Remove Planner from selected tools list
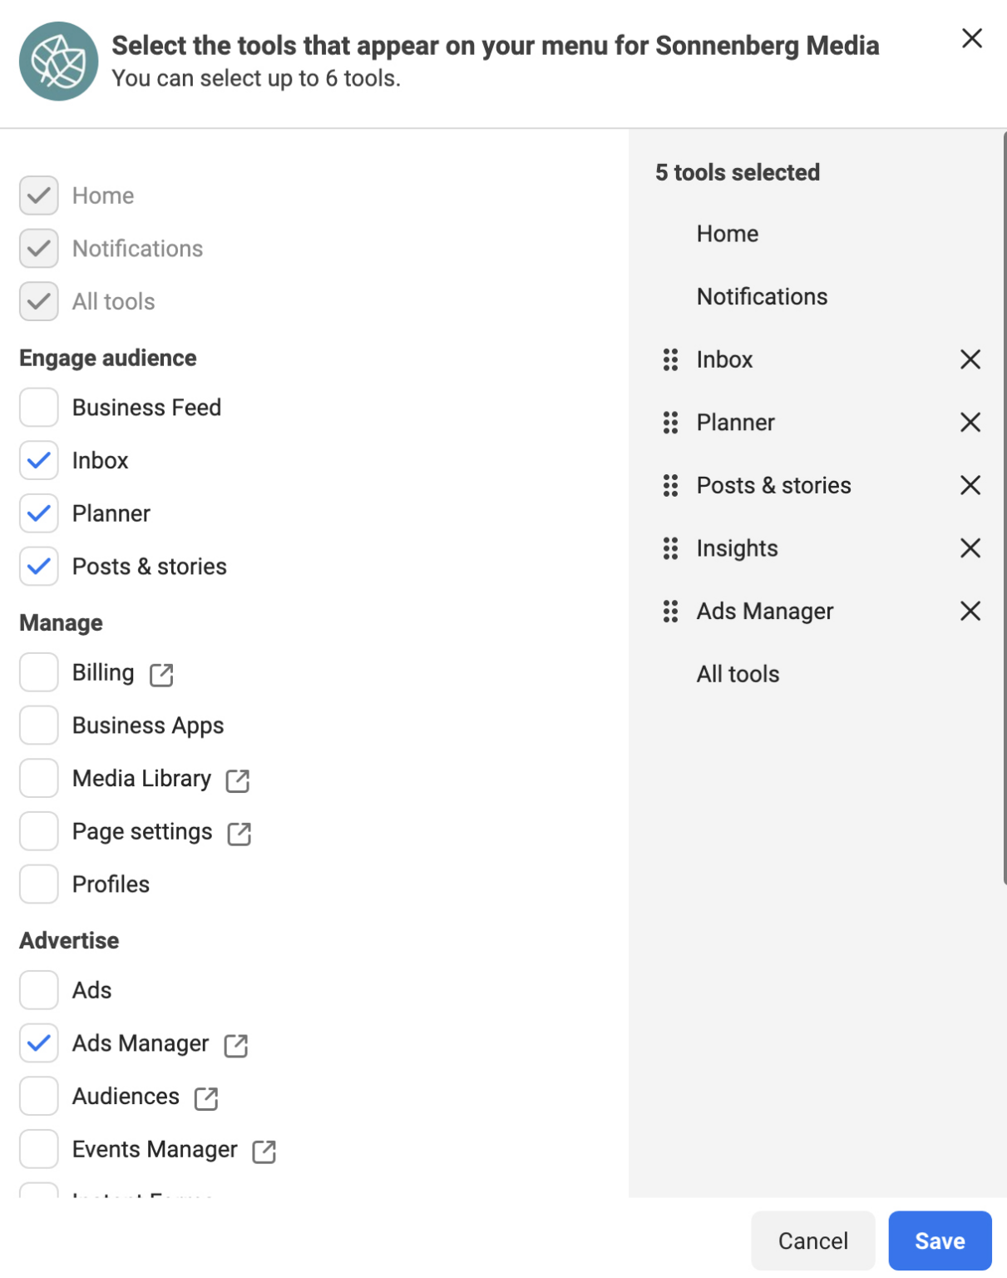The width and height of the screenshot is (1007, 1278). tap(970, 423)
